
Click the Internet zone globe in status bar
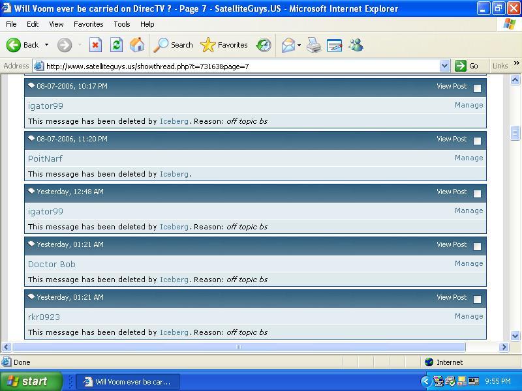[x=429, y=362]
